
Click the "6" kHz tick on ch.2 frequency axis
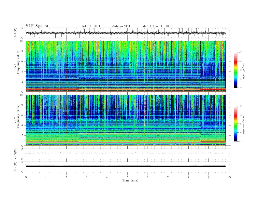pyautogui.click(x=22, y=115)
